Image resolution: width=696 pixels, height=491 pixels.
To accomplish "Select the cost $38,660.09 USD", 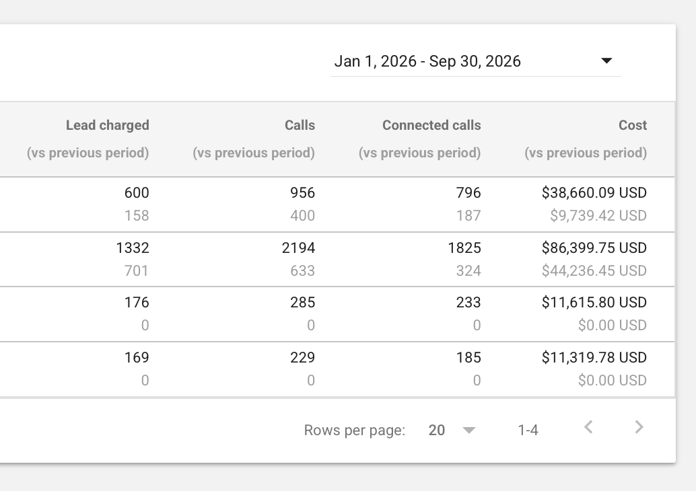I will (594, 192).
